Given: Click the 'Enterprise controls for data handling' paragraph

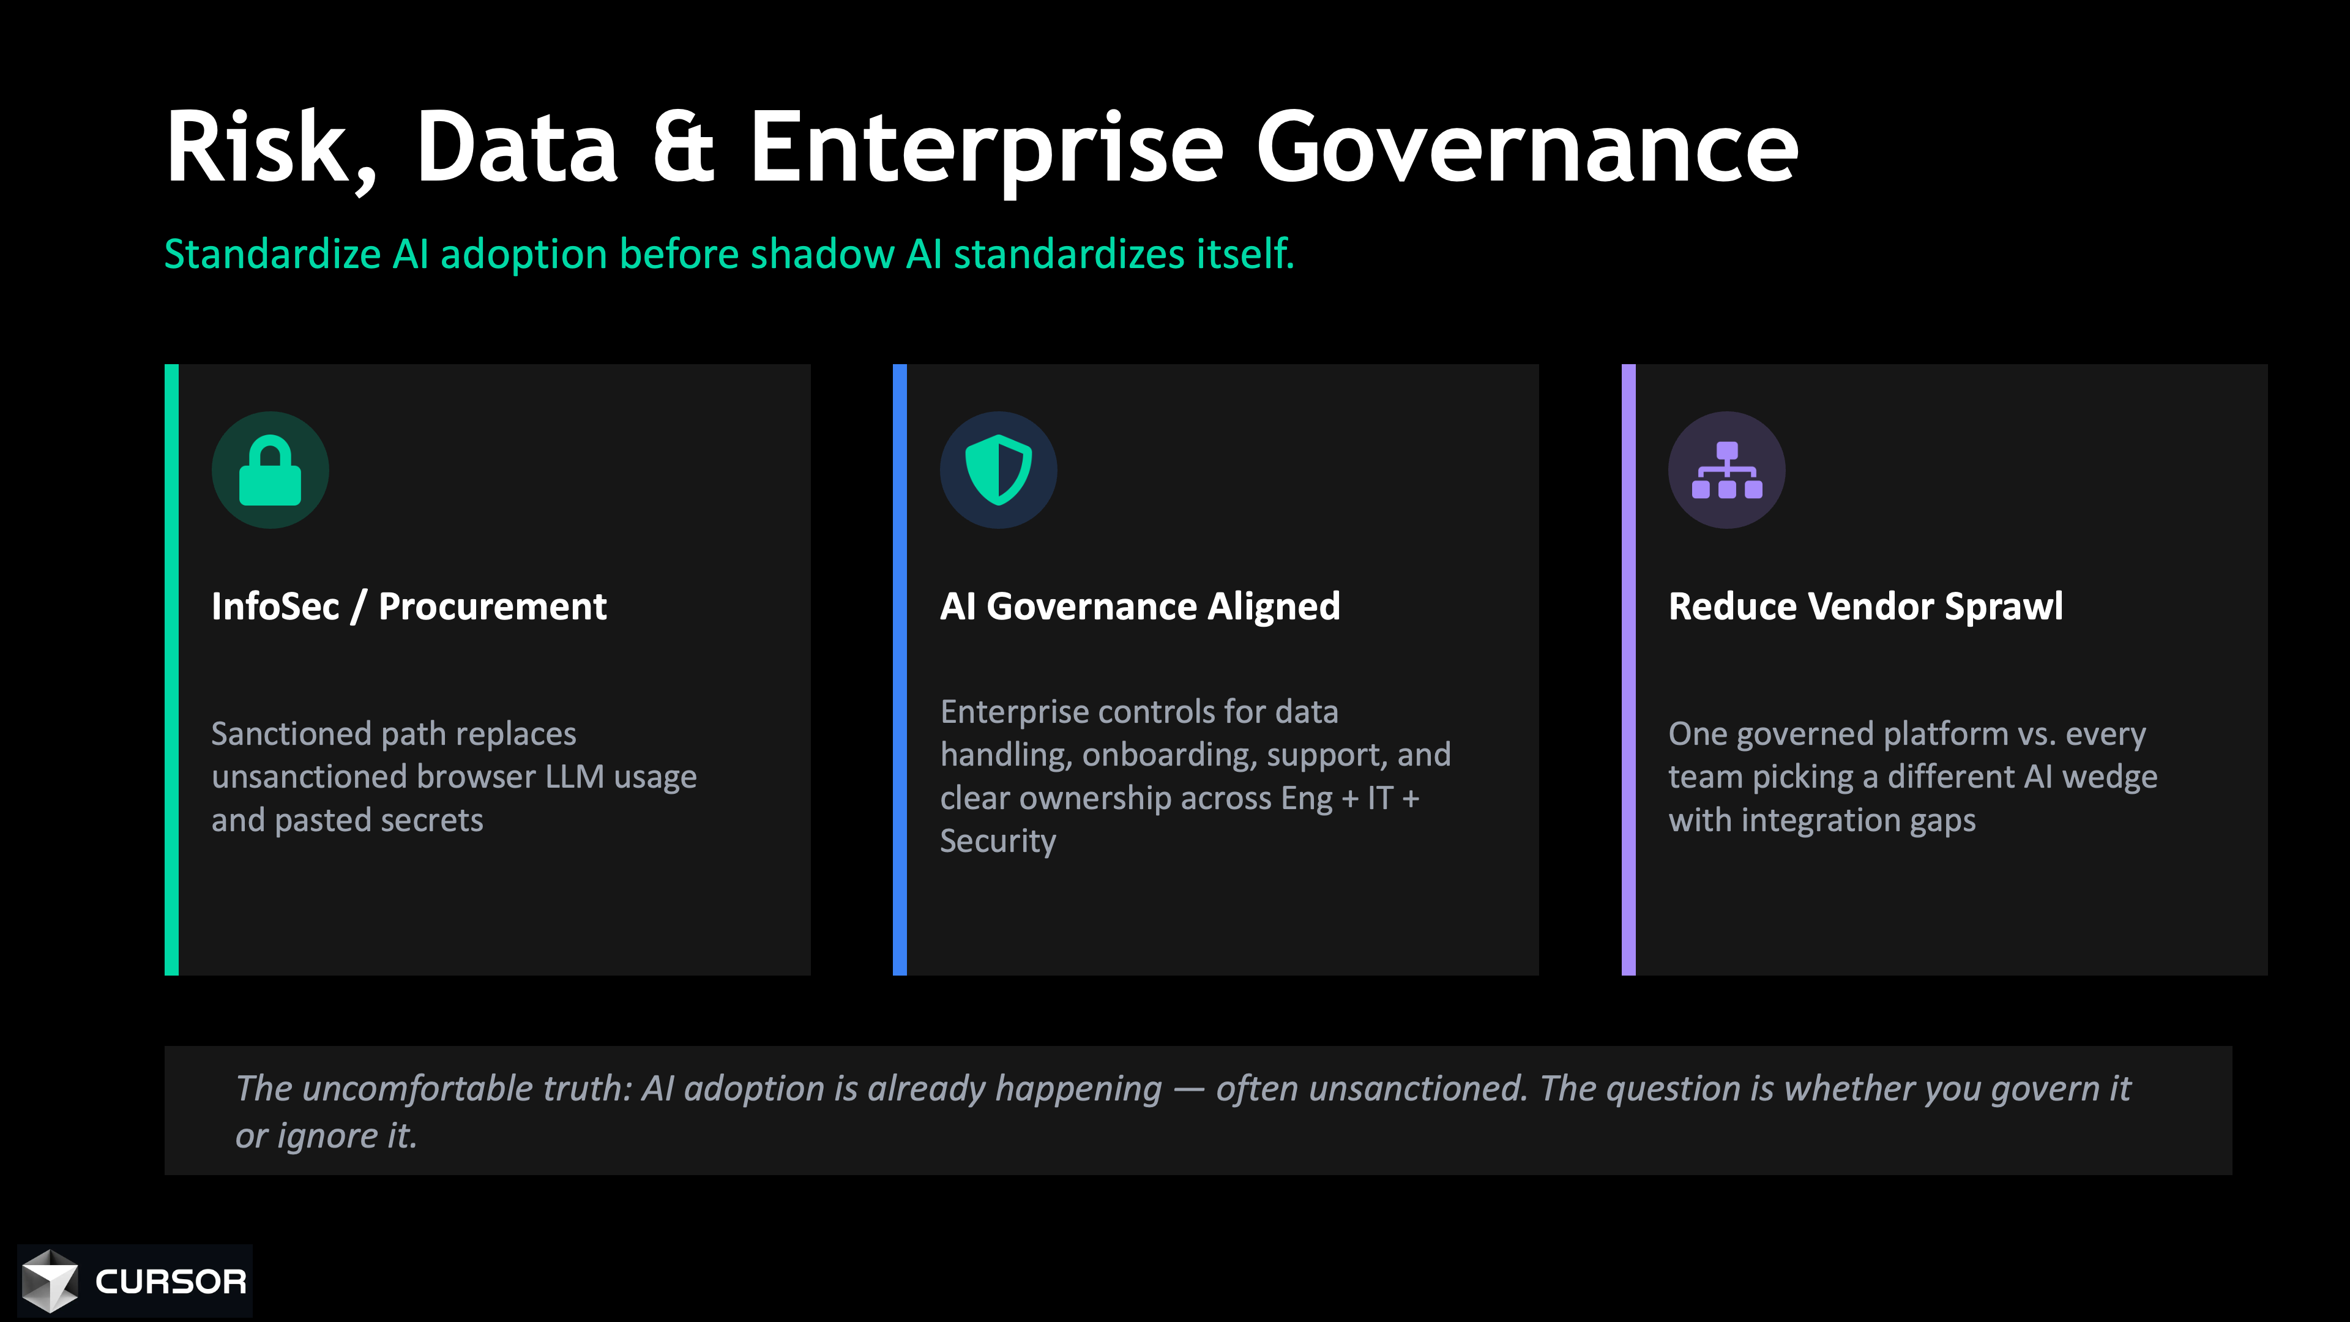Looking at the screenshot, I should click(1194, 777).
